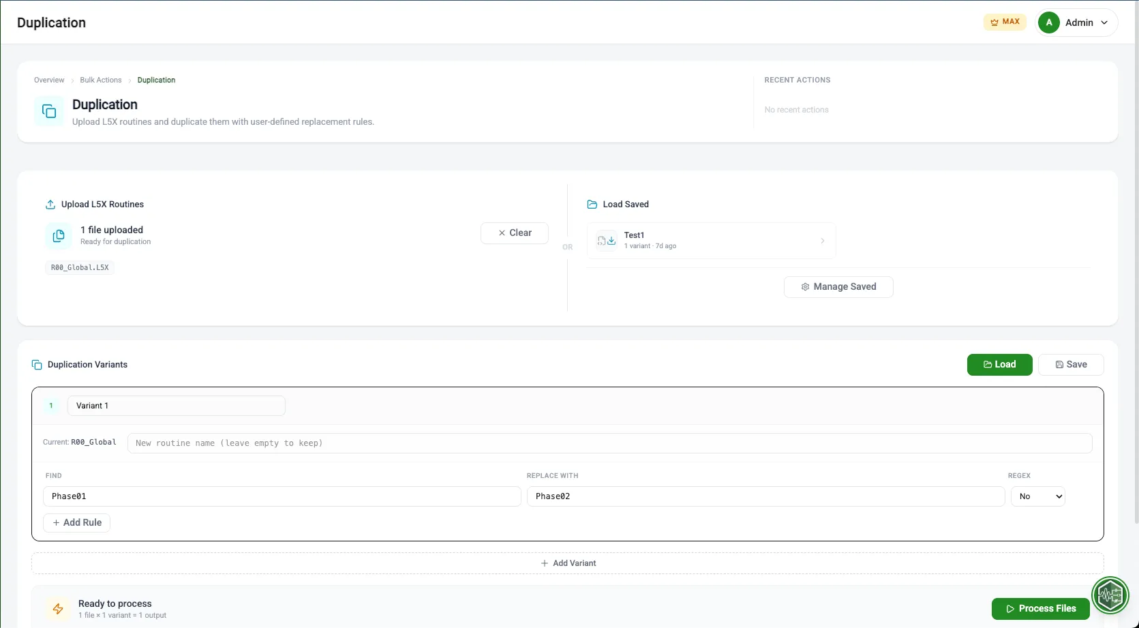Click the Load Saved folder icon

click(x=592, y=205)
